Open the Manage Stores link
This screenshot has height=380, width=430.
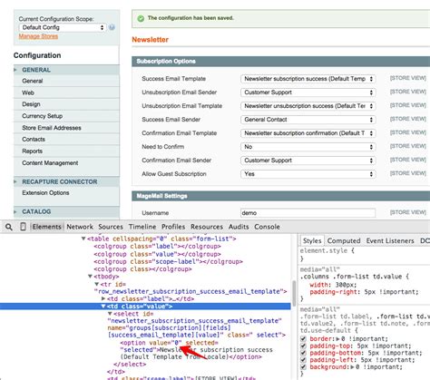[38, 36]
